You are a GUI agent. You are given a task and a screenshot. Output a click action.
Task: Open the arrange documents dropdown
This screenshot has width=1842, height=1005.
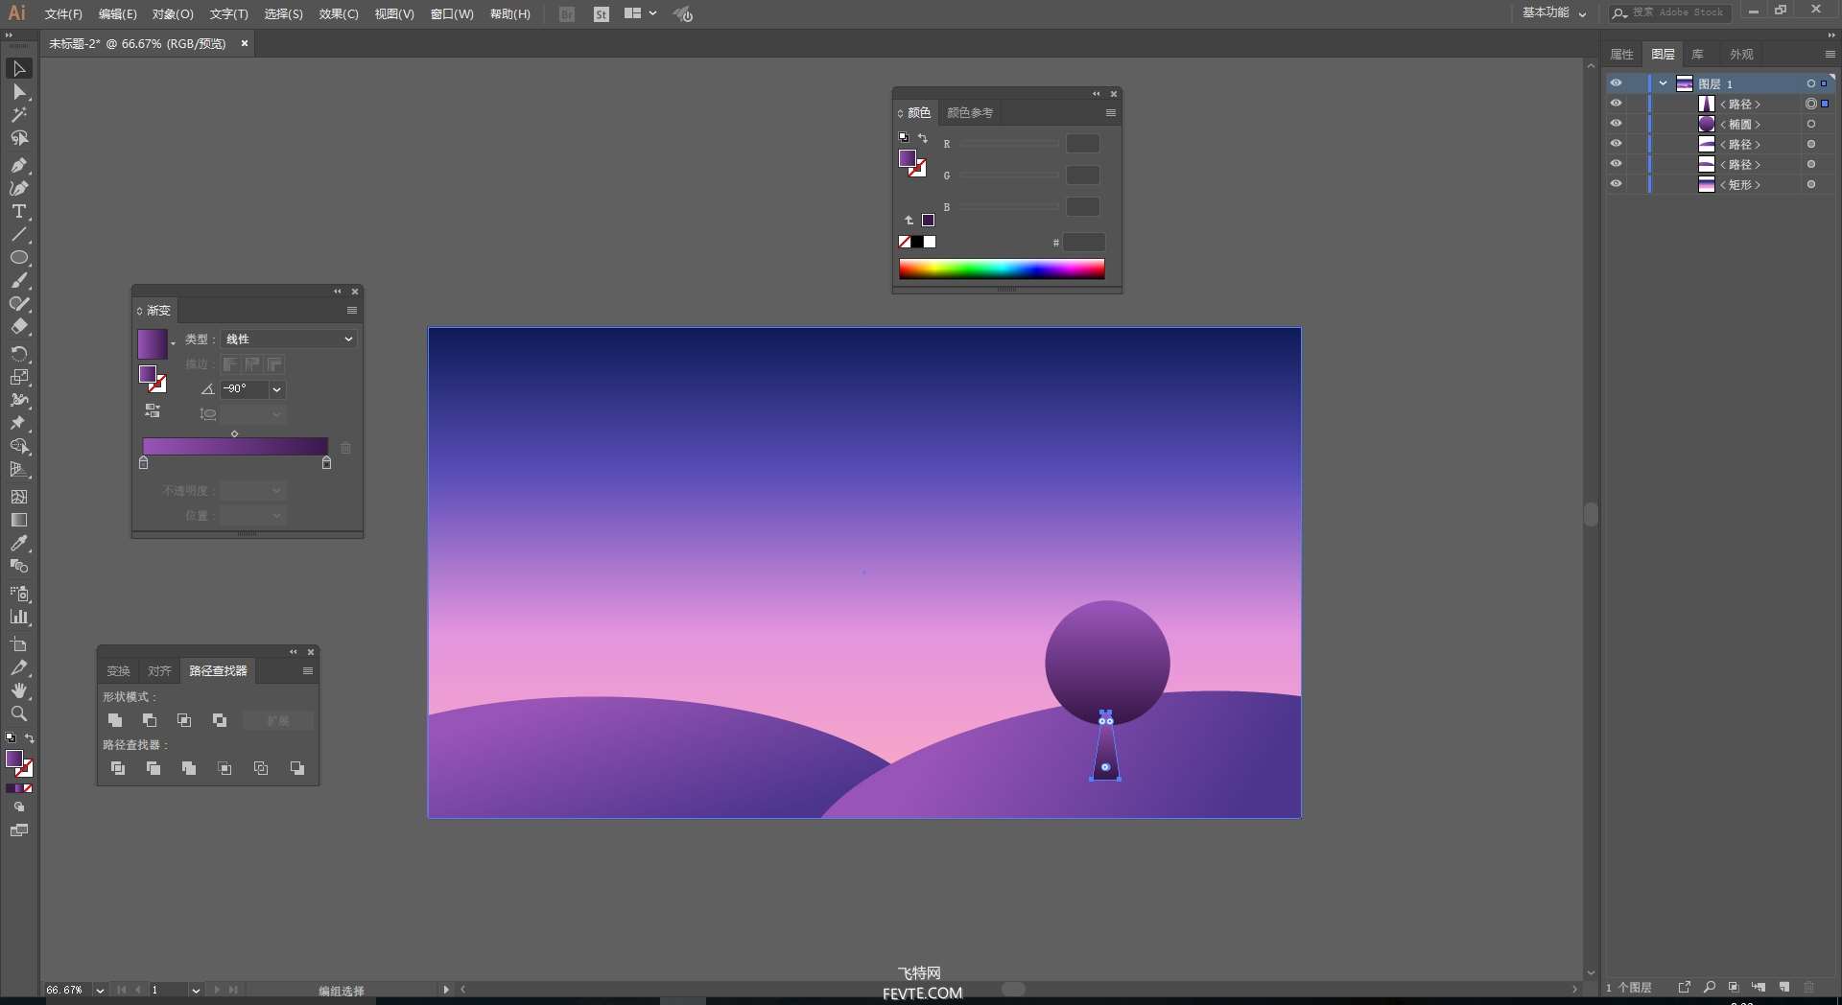click(640, 13)
